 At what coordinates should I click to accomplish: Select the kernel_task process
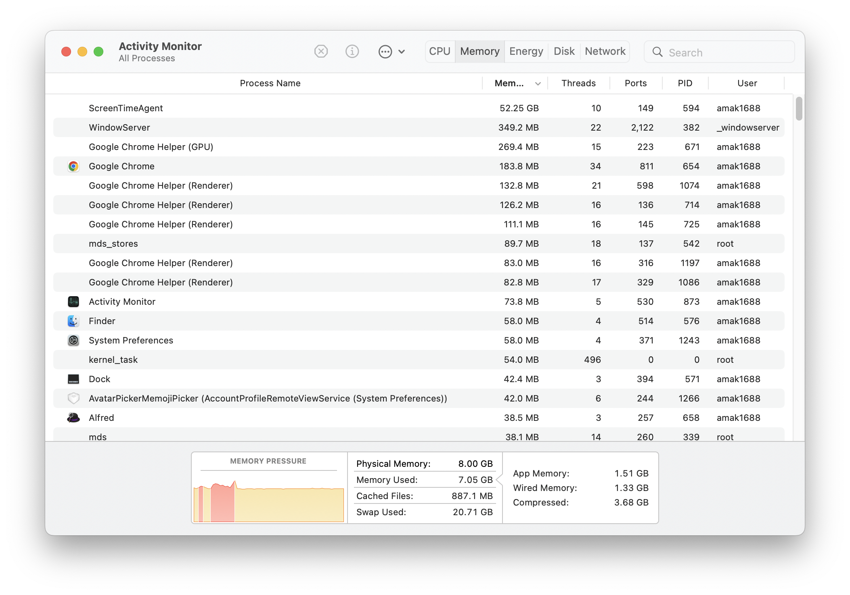(x=419, y=360)
